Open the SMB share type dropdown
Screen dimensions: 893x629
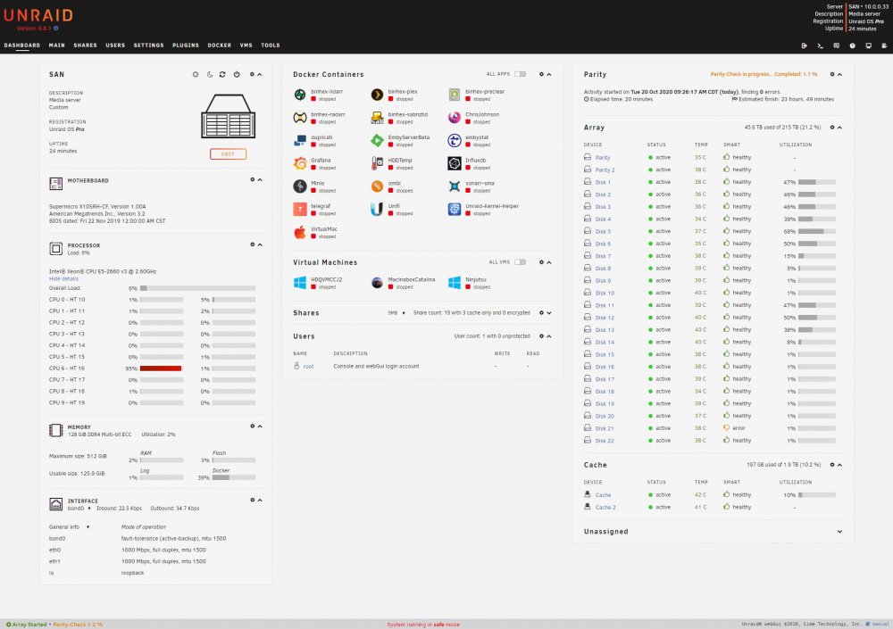pos(396,312)
